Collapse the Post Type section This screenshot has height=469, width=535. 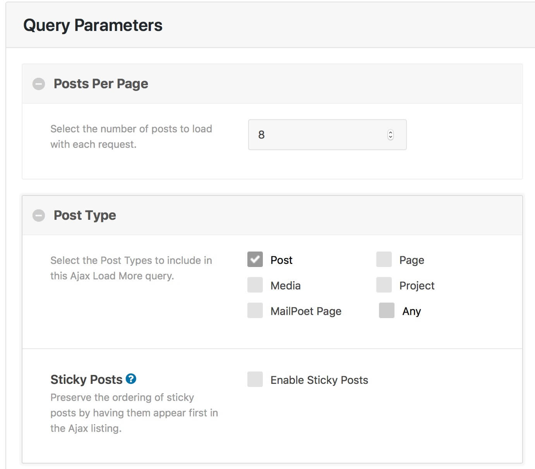click(39, 215)
